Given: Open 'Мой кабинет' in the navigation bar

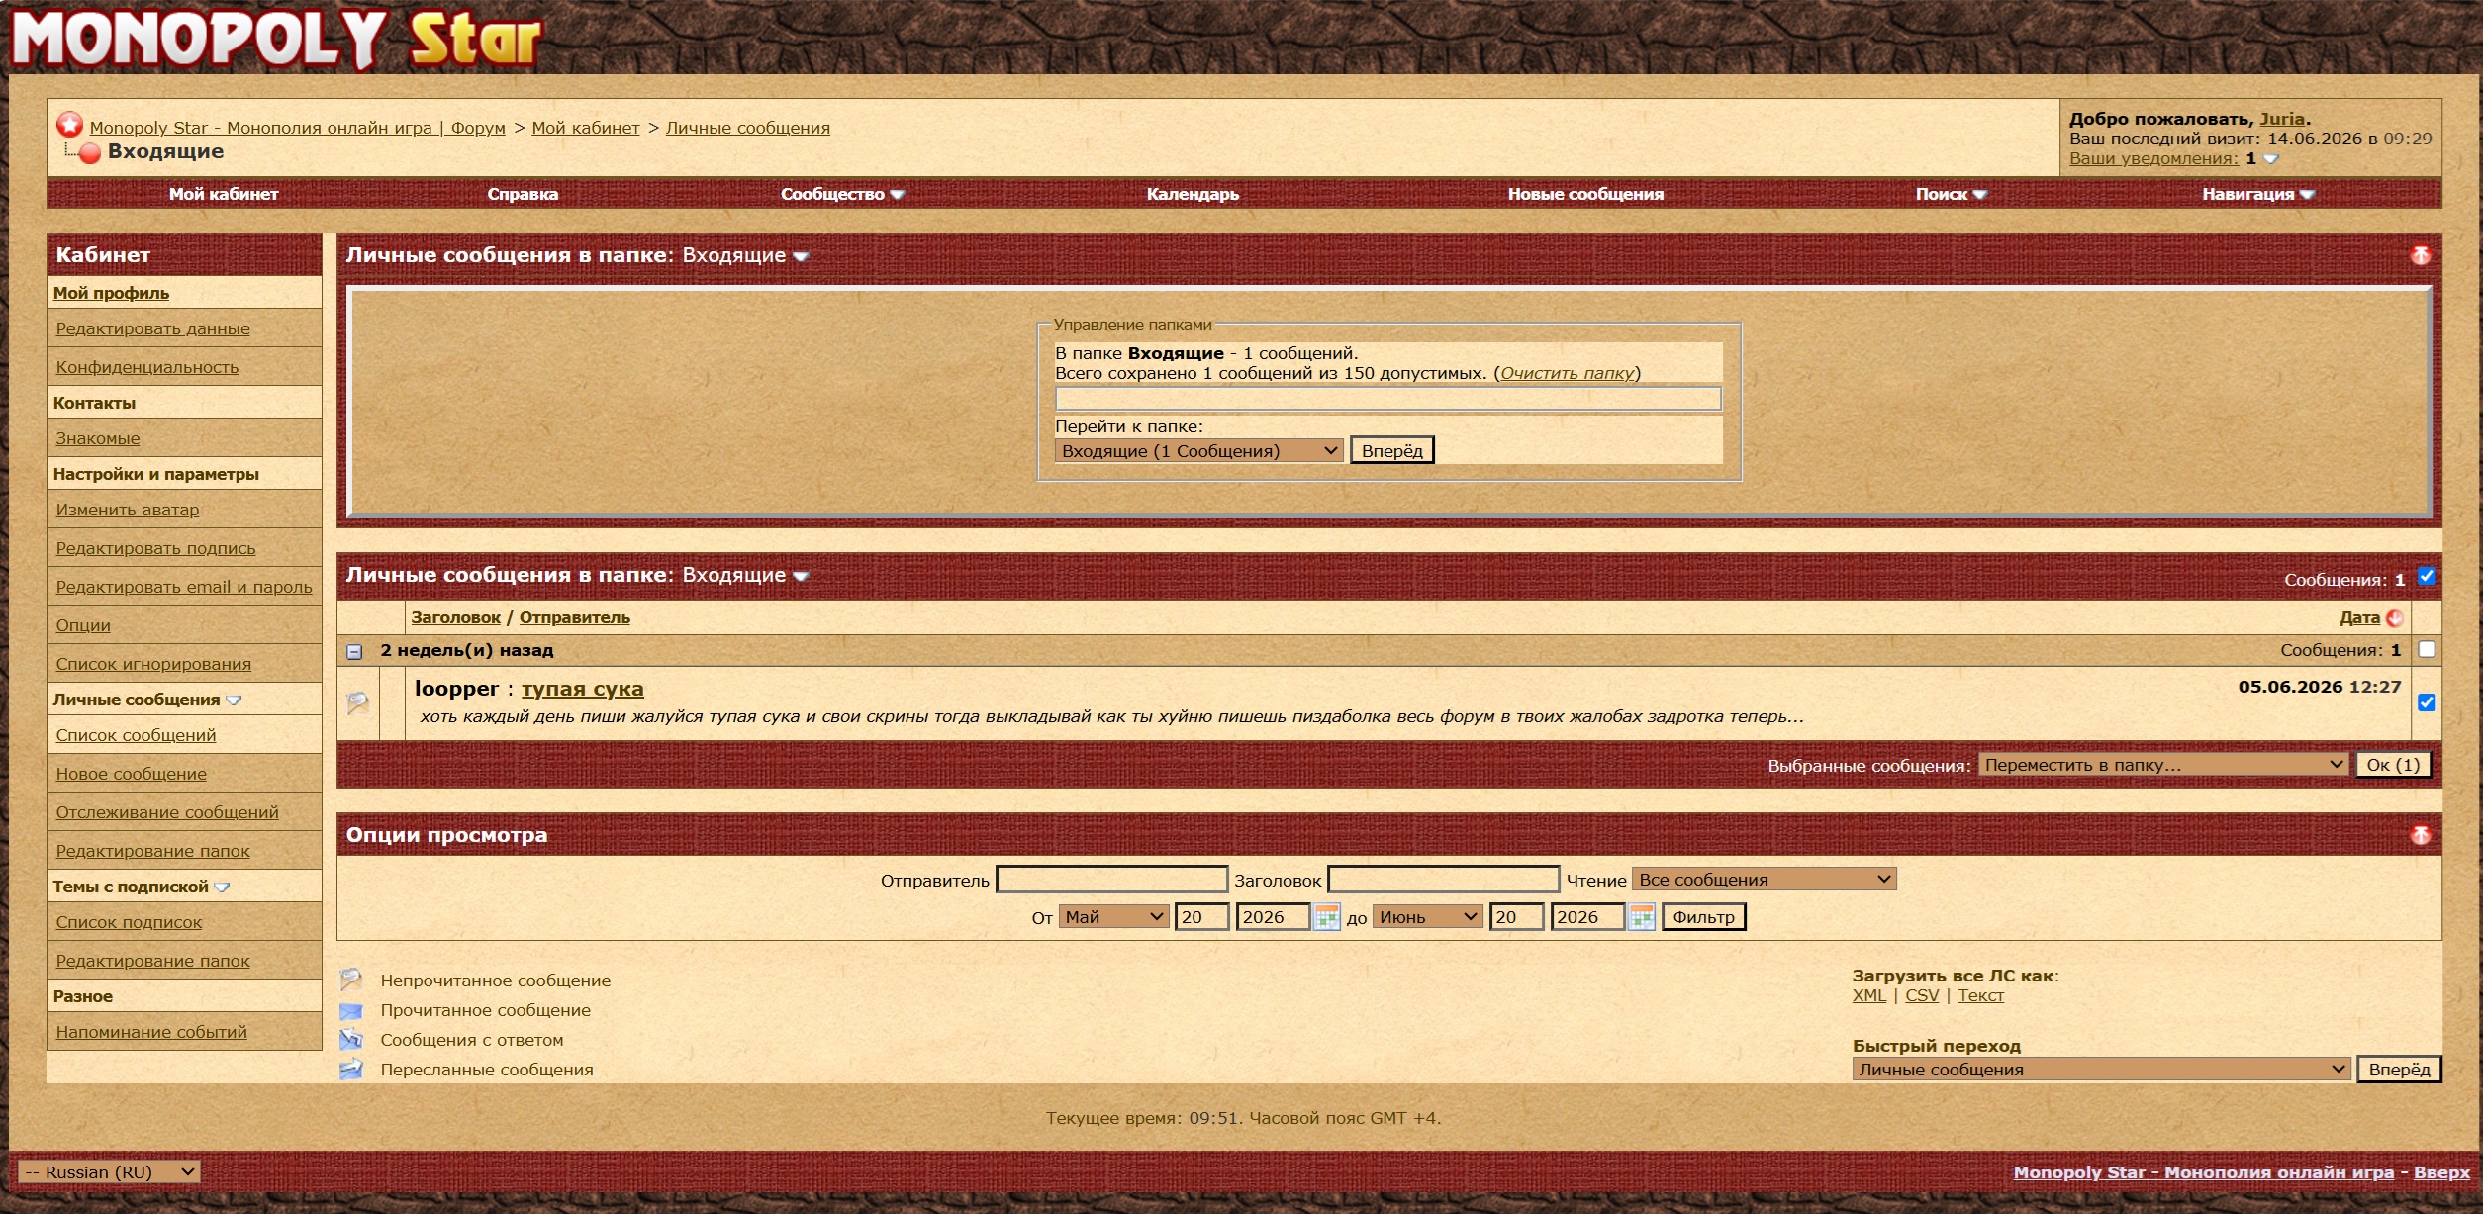Looking at the screenshot, I should click(224, 194).
